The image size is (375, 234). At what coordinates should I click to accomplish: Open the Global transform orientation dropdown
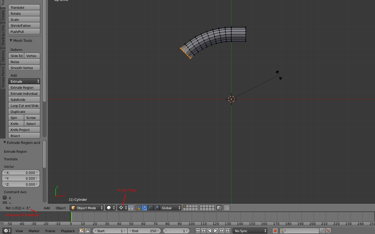pos(171,208)
